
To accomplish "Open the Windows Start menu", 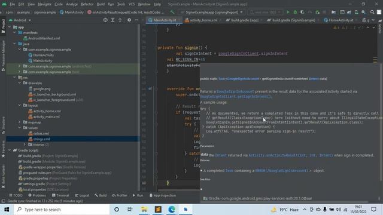I will tap(7, 210).
